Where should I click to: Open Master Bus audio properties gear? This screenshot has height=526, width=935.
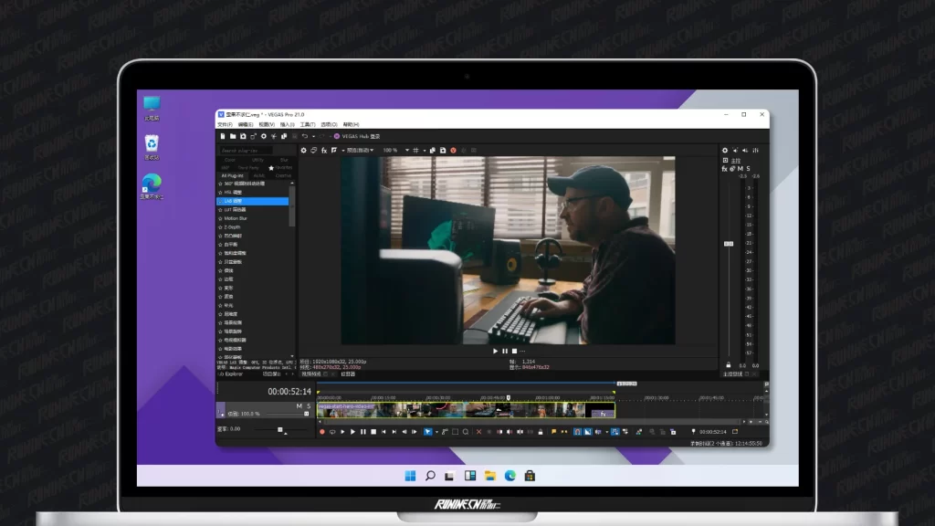coord(726,150)
